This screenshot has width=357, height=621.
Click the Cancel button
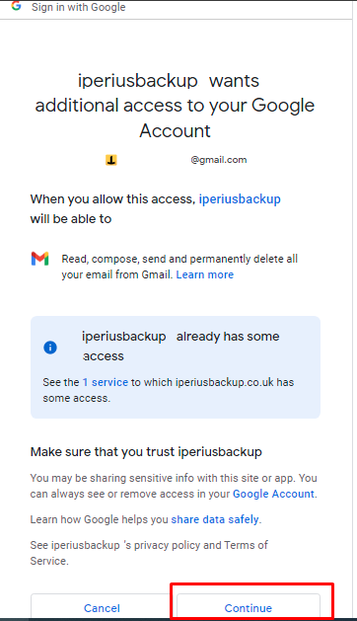(x=102, y=607)
